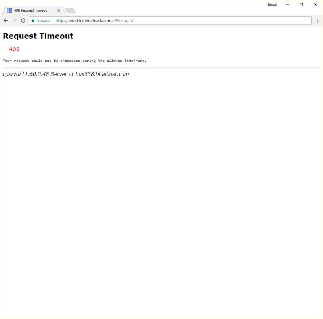Screen dimensions: 323x319
Task: Open the Chrome three-dot menu
Action: pyautogui.click(x=317, y=21)
